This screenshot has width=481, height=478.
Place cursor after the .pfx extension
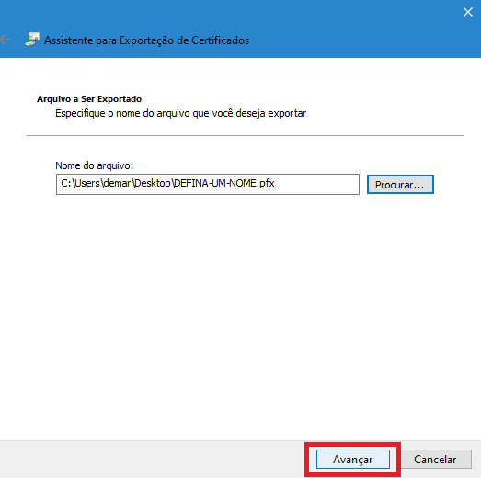(275, 183)
